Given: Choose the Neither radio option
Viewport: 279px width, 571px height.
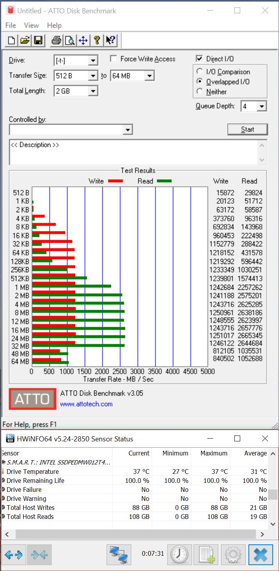Looking at the screenshot, I should (x=200, y=92).
